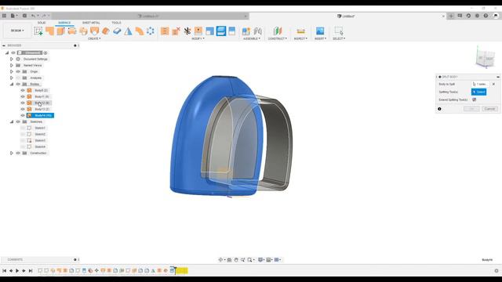This screenshot has height=282, width=502.
Task: Open the Help question mark icon
Action: click(x=486, y=16)
